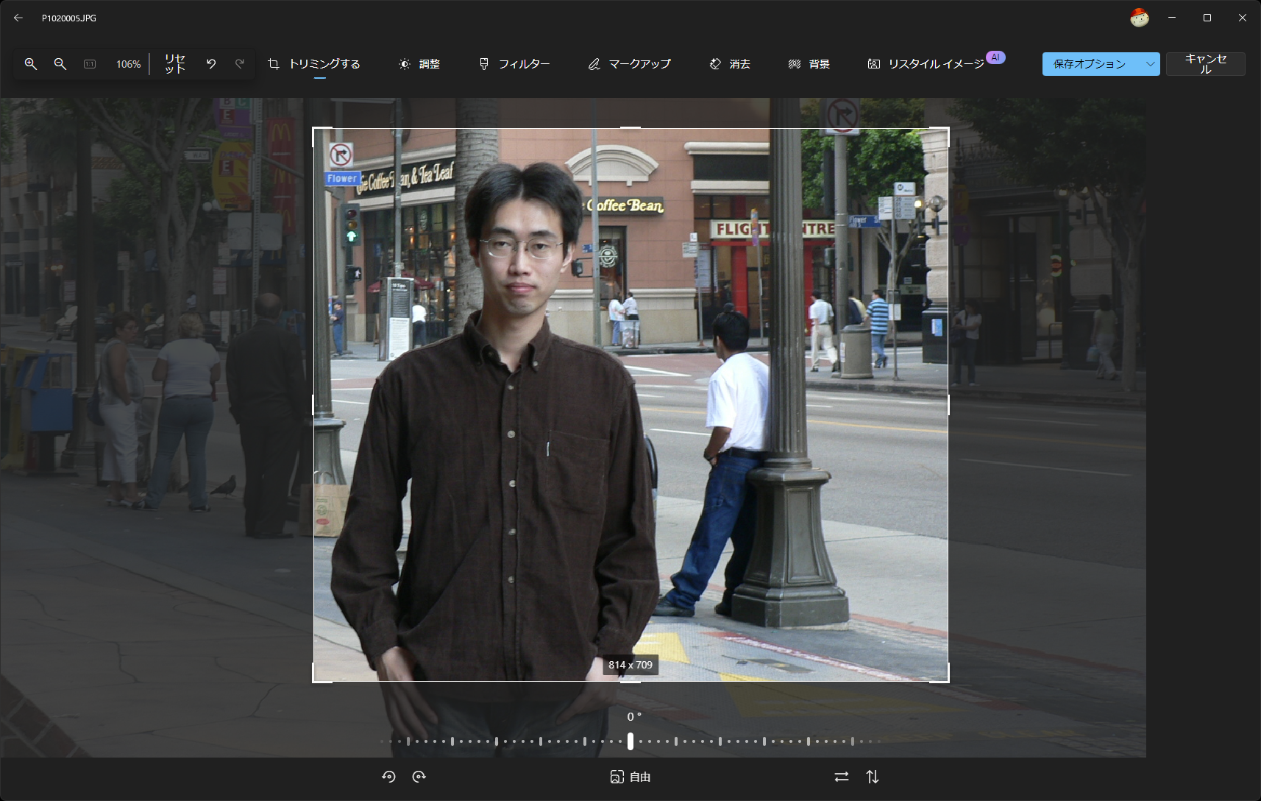The width and height of the screenshot is (1261, 801).
Task: Click the P1020005.JPG file name title
Action: 69,18
